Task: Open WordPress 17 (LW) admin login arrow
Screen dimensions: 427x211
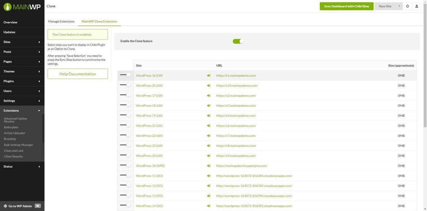Action: 209,96
